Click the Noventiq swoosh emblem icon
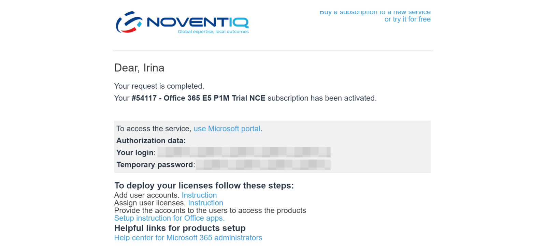The width and height of the screenshot is (546, 252). (x=129, y=22)
